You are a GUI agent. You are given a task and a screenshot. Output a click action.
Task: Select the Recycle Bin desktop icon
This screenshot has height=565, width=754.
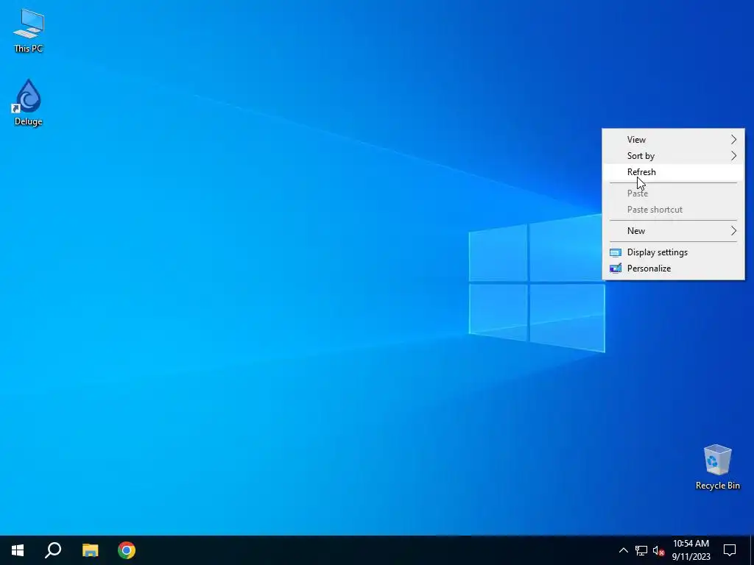click(x=717, y=467)
